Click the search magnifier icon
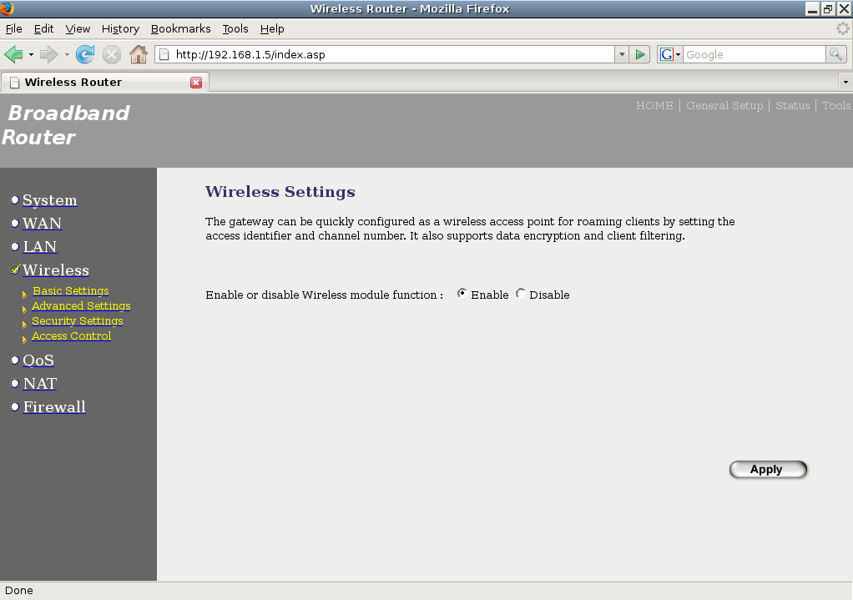This screenshot has width=853, height=600. 835,54
